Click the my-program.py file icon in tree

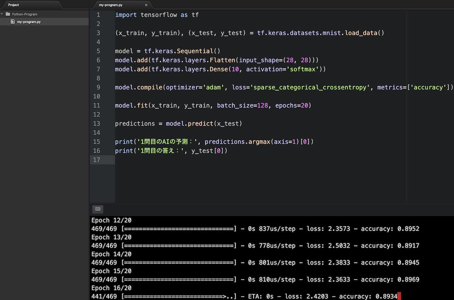[x=13, y=22]
